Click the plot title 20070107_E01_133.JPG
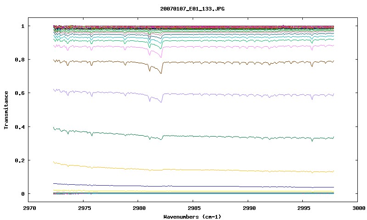This screenshot has width=367, height=220. coord(192,9)
